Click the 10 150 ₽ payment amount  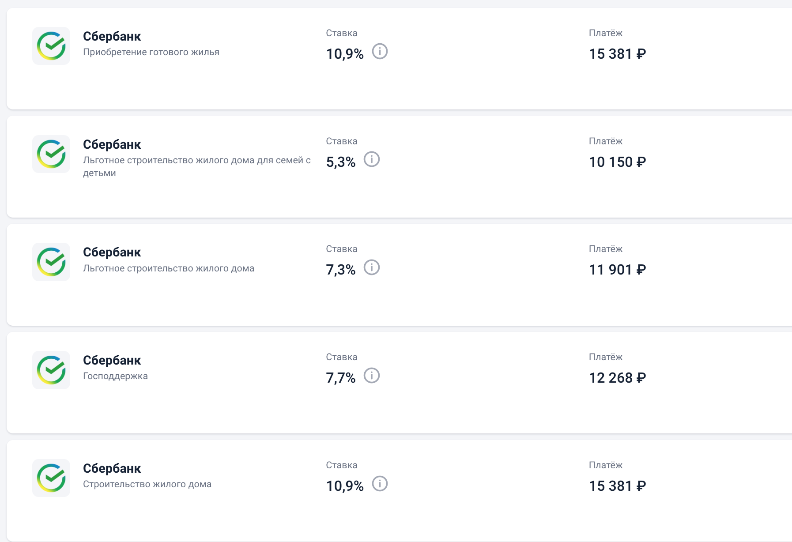(x=617, y=162)
